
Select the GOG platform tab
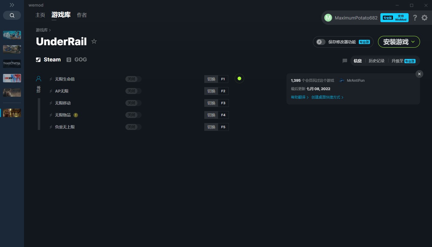[77, 60]
